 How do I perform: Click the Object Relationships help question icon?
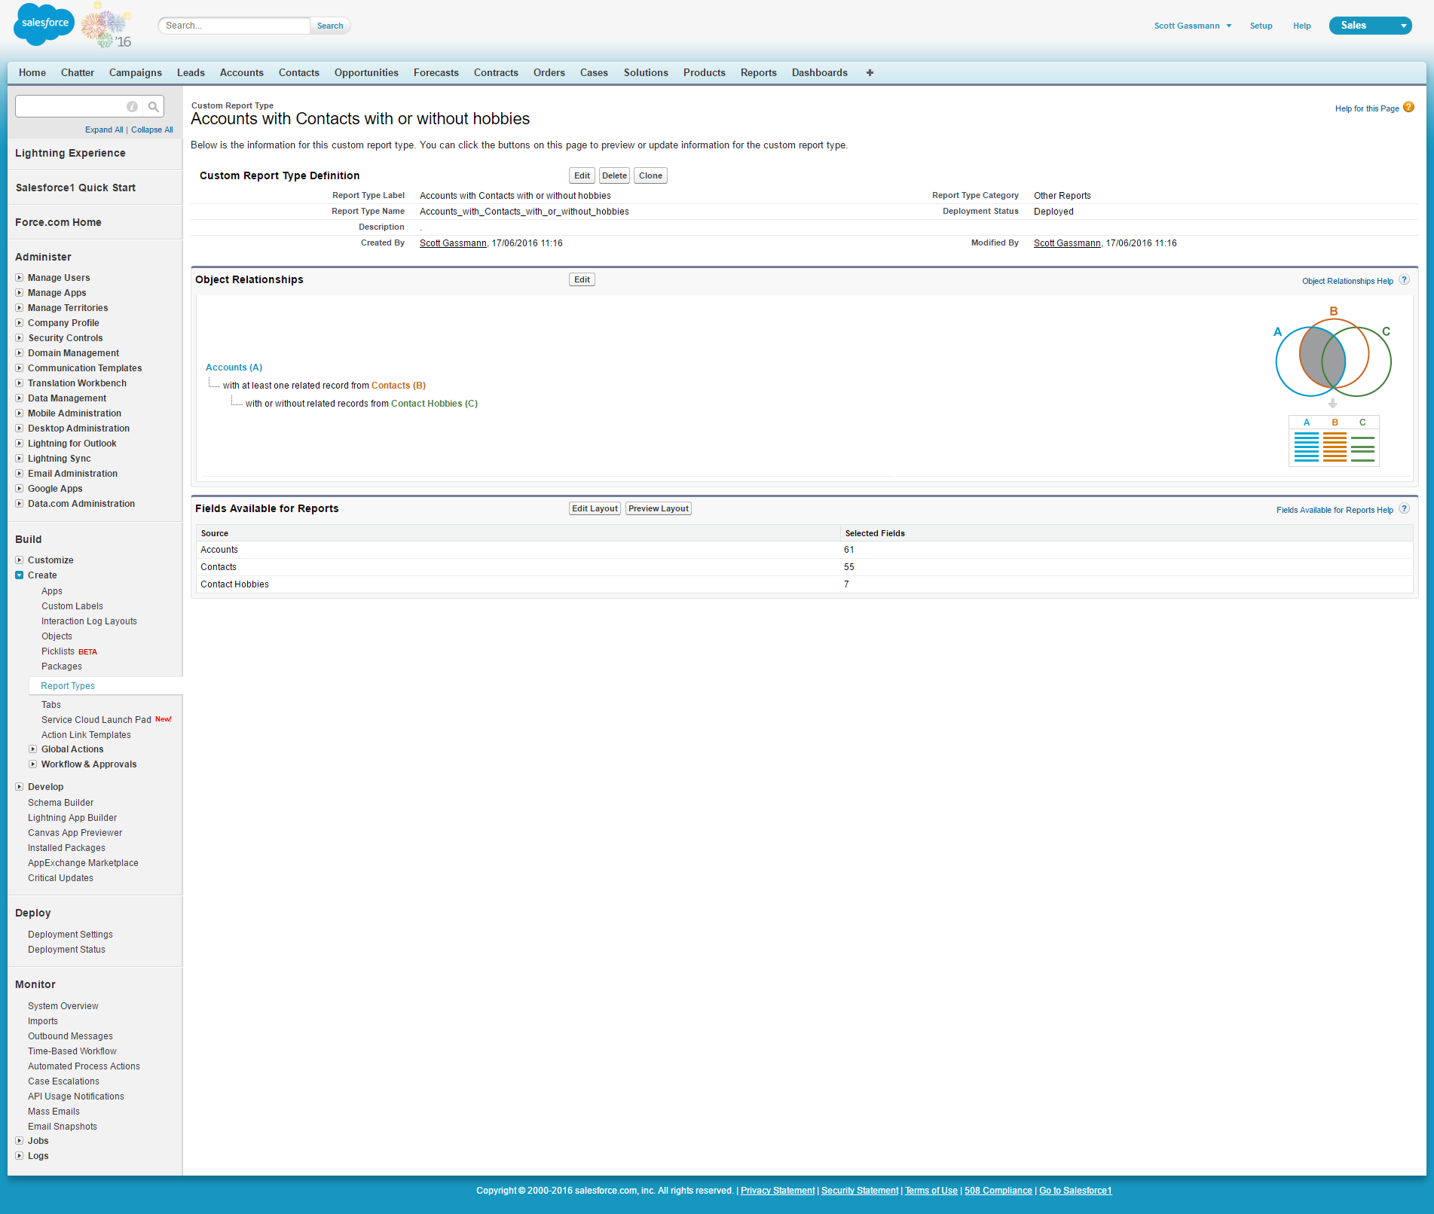coord(1404,280)
